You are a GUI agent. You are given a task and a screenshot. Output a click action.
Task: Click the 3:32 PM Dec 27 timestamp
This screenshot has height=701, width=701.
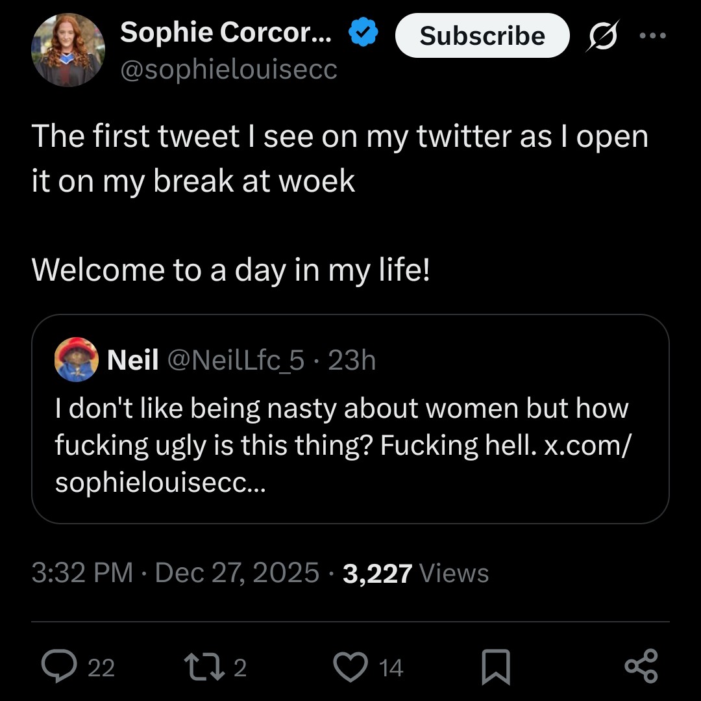(175, 573)
